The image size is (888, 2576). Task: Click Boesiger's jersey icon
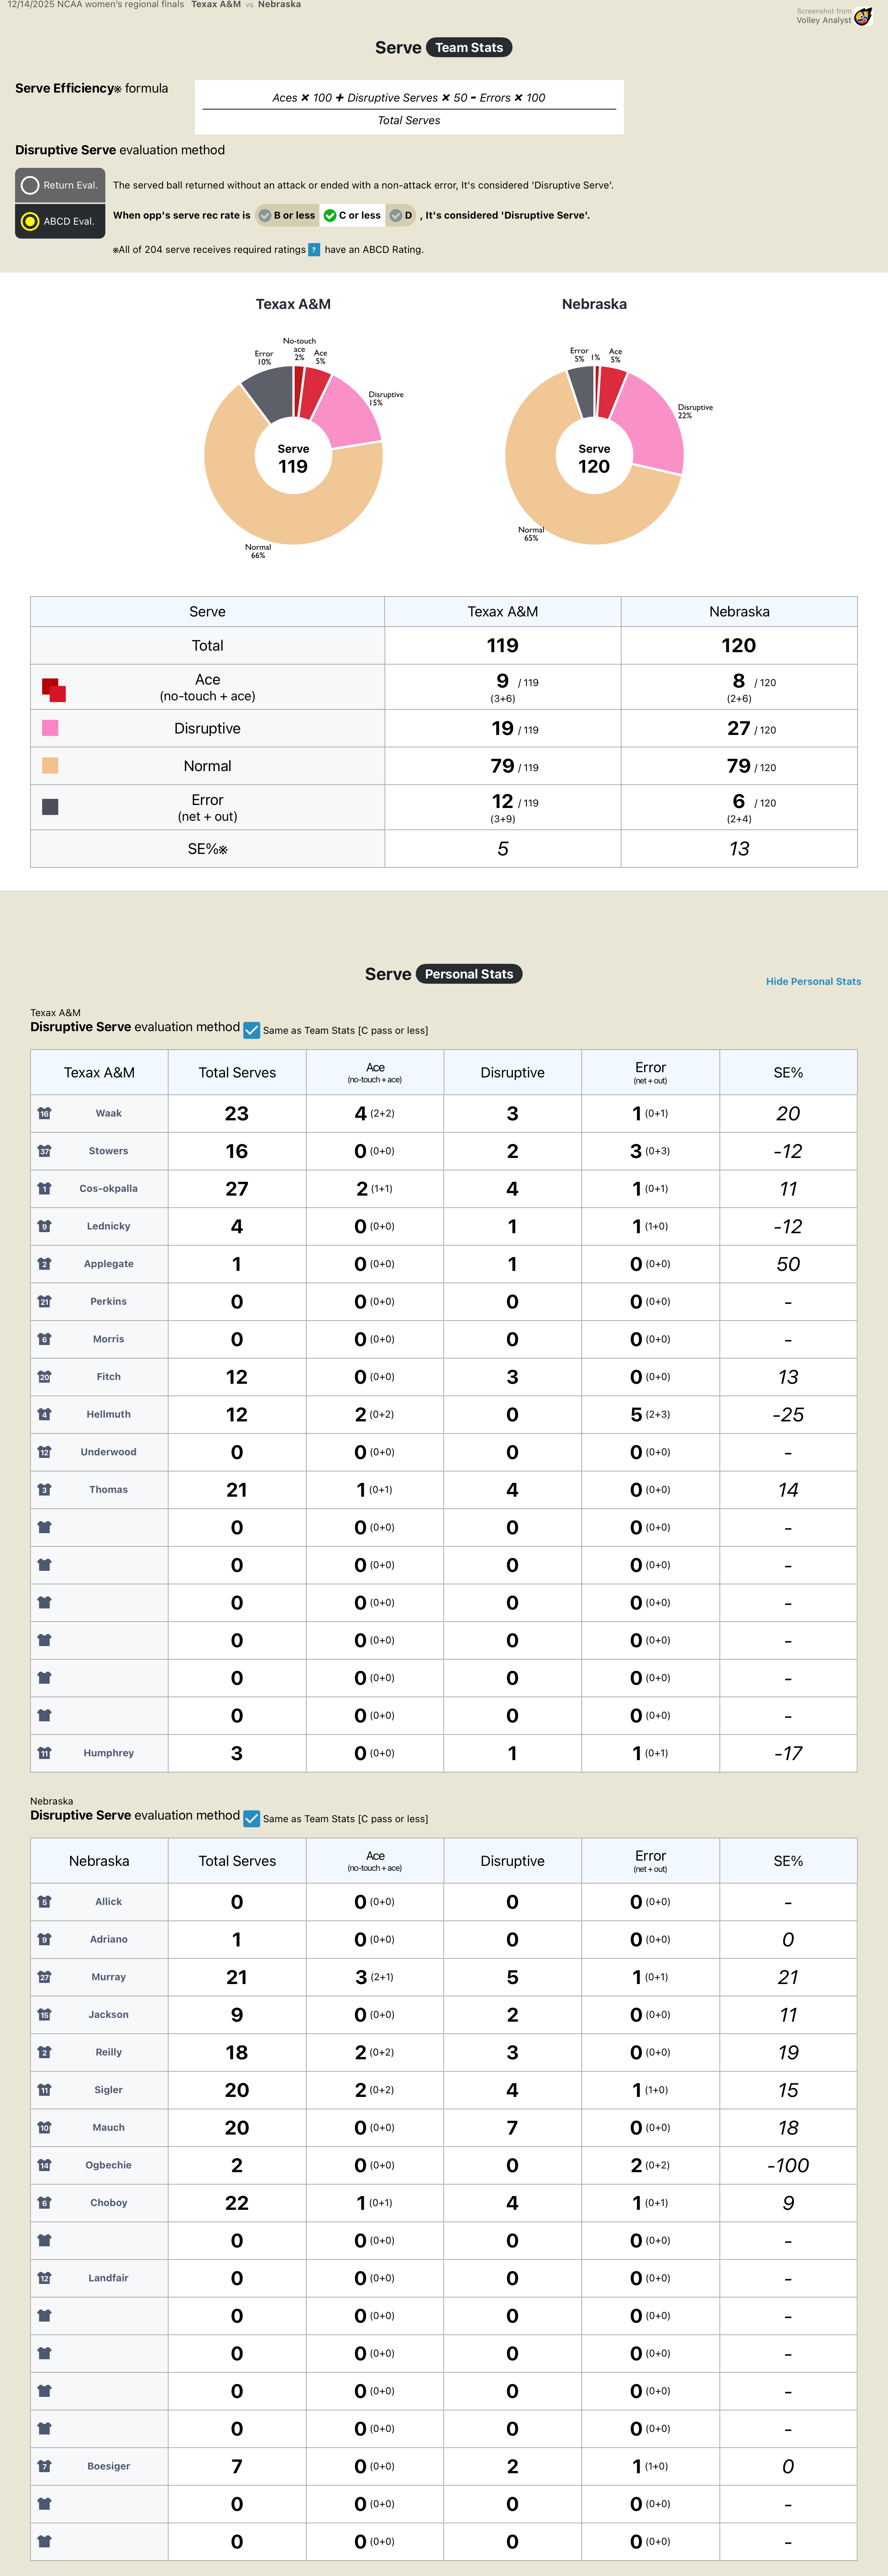44,2466
